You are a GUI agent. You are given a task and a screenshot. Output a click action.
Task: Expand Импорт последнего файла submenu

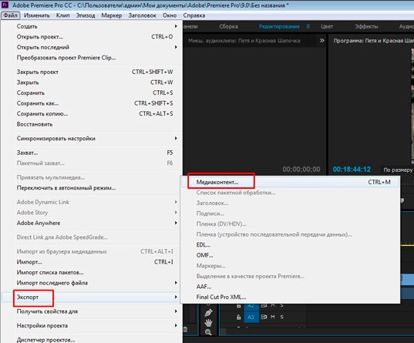point(92,283)
